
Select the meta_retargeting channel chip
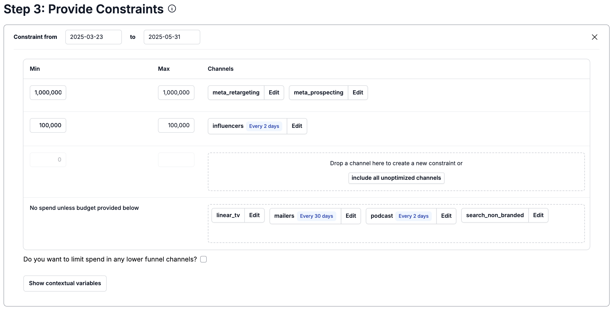236,93
